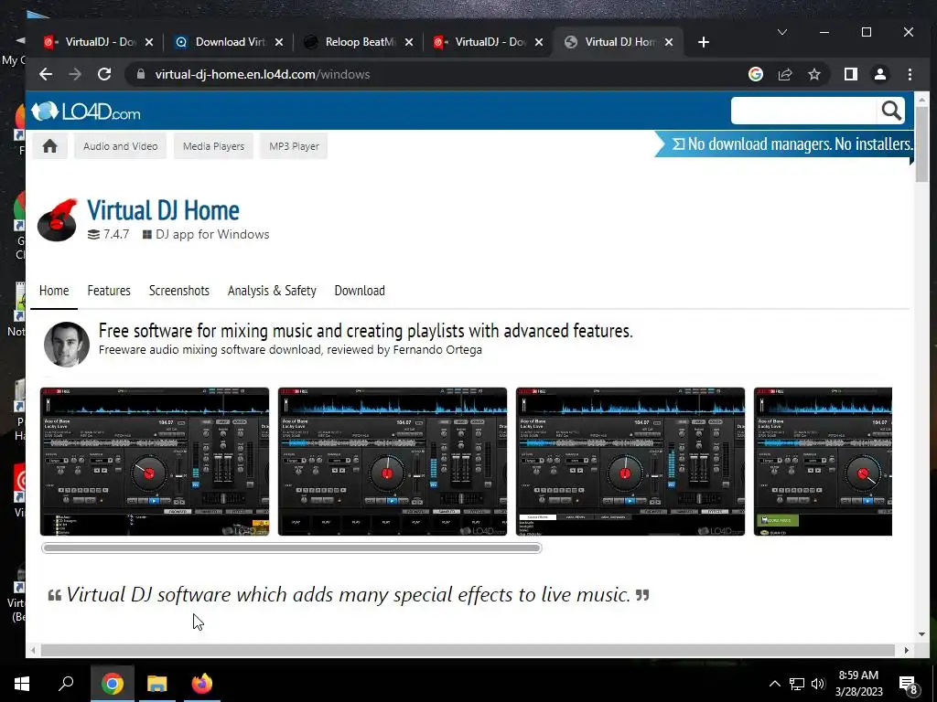This screenshot has height=702, width=937.
Task: Switch to first VirtualDJ tab
Action: click(91, 42)
